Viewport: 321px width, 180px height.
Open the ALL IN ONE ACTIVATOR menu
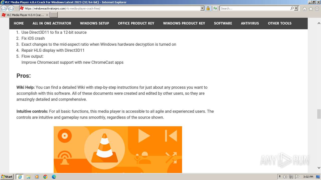point(52,23)
